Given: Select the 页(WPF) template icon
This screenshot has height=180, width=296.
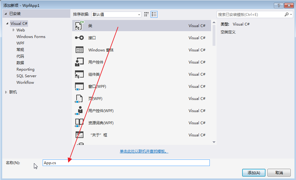Looking at the screenshot, I should click(x=79, y=98).
